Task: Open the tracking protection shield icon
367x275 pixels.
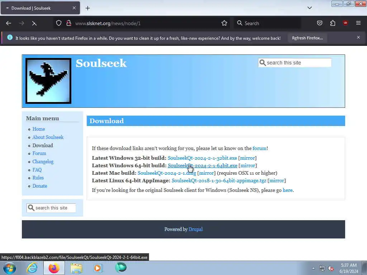Action: [x=59, y=23]
